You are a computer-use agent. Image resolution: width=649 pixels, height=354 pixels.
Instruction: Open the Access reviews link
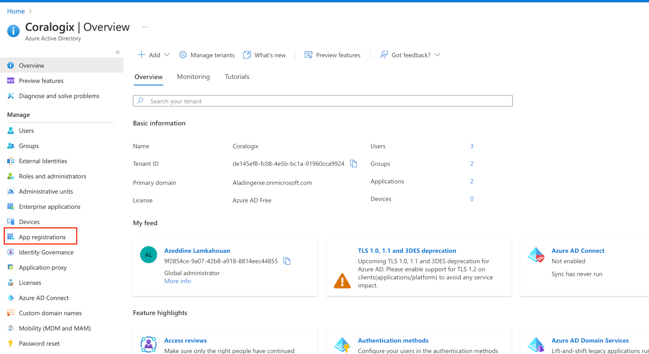[x=185, y=340]
